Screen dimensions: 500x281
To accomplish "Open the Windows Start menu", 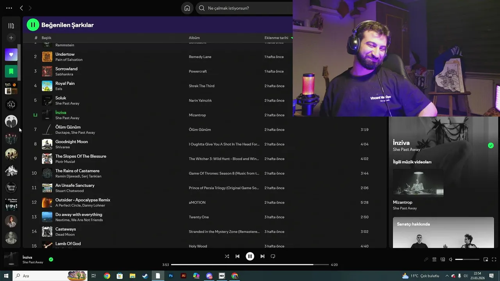I will click(6, 276).
